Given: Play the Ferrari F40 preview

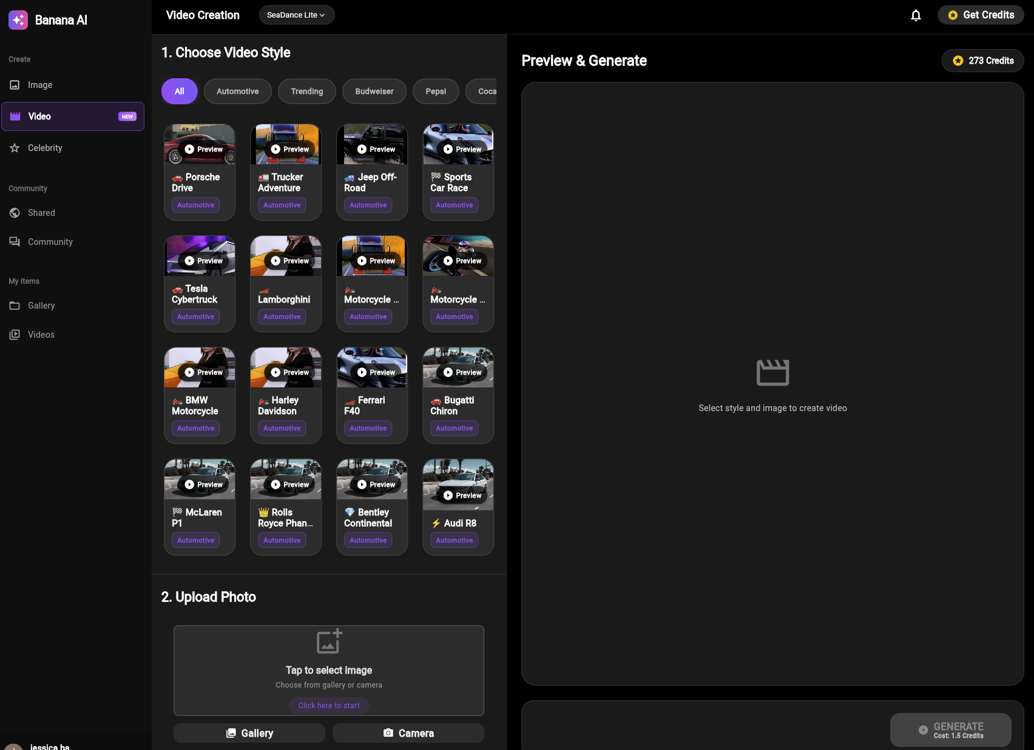Looking at the screenshot, I should tap(376, 372).
